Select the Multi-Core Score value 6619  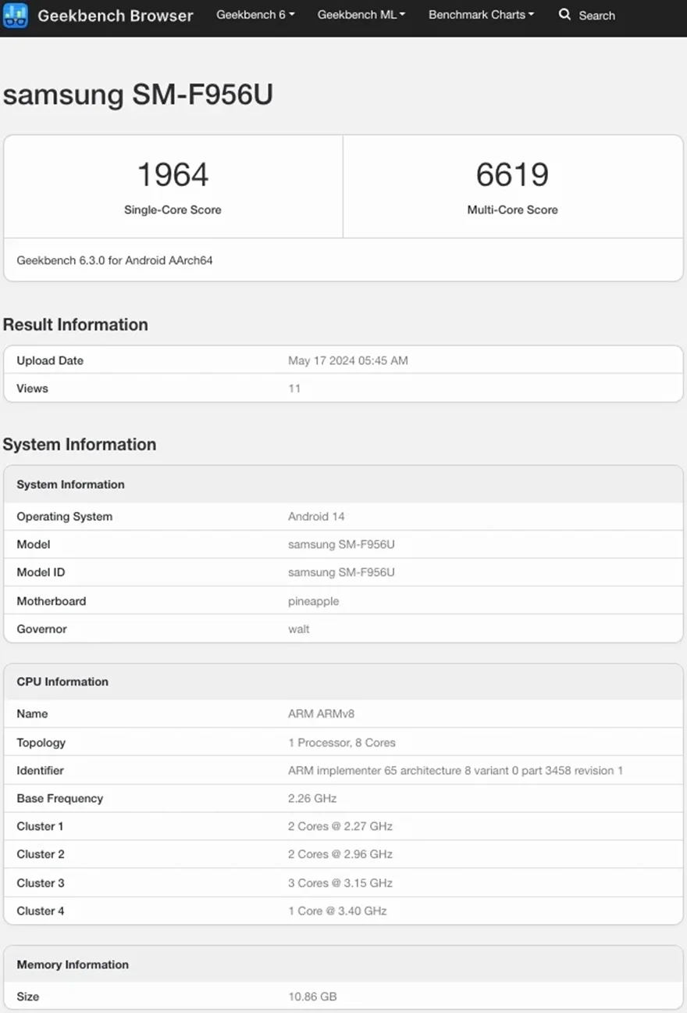coord(512,175)
